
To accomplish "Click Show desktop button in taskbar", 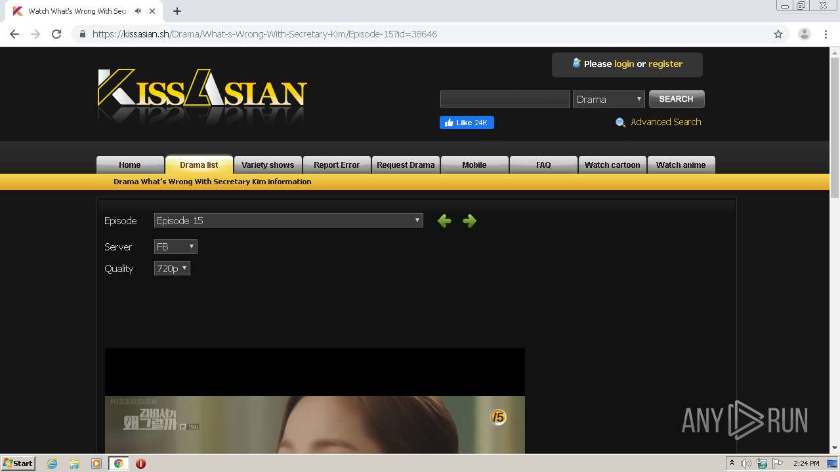I will point(833,463).
